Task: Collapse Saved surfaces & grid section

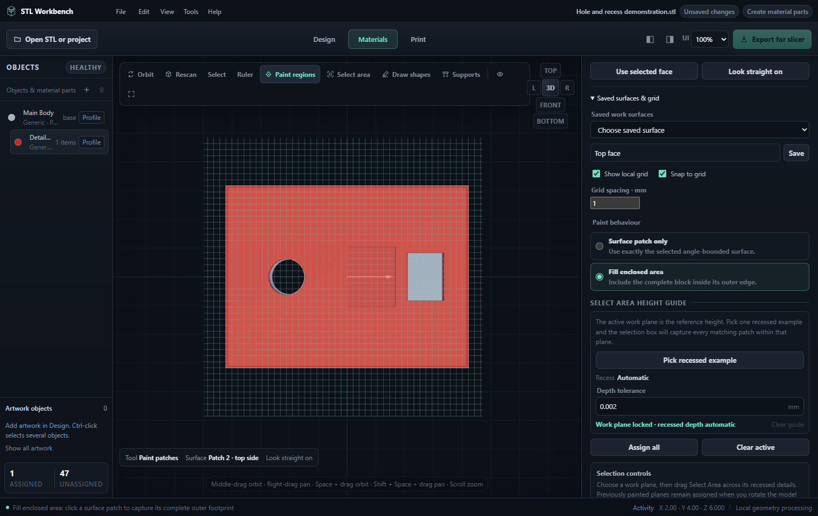Action: pyautogui.click(x=625, y=98)
